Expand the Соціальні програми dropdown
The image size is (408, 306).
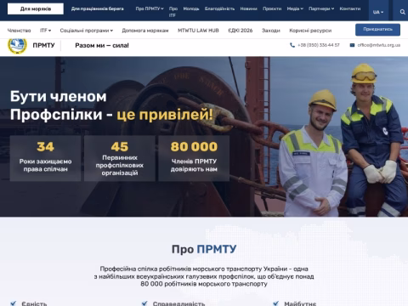click(87, 31)
